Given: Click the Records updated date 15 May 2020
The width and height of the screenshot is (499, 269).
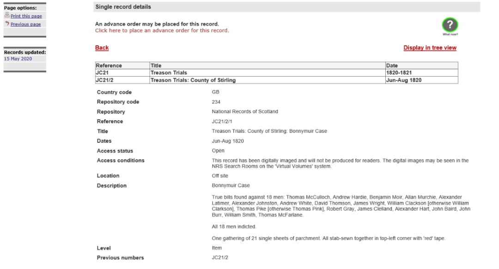Looking at the screenshot, I should (18, 59).
